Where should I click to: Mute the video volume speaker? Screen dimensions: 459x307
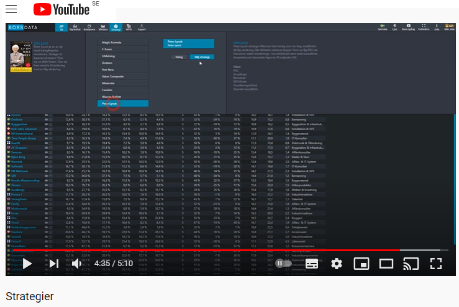pos(76,264)
